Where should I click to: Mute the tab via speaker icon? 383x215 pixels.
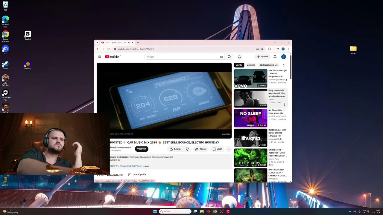(129, 43)
